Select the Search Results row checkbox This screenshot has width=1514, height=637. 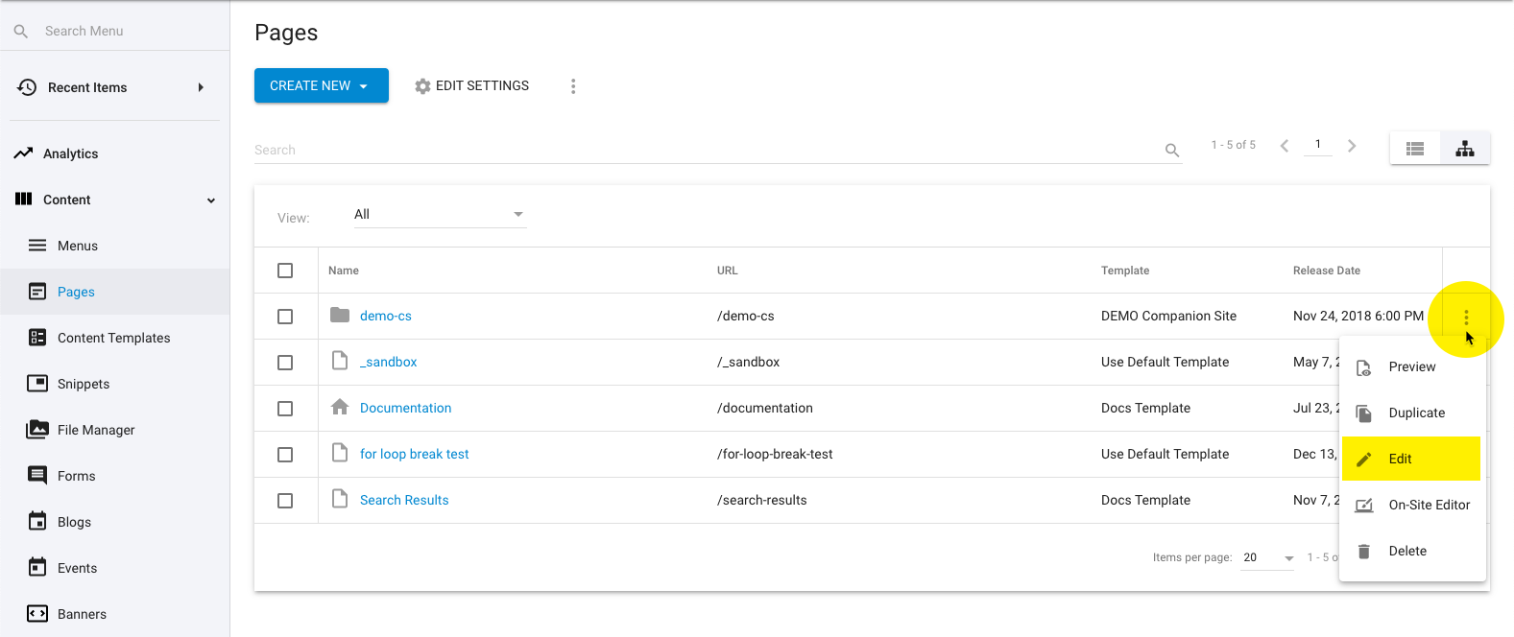point(285,501)
